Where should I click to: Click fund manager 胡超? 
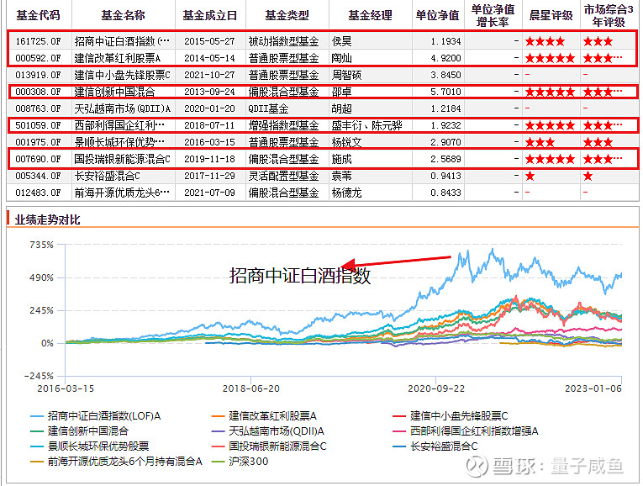point(341,108)
